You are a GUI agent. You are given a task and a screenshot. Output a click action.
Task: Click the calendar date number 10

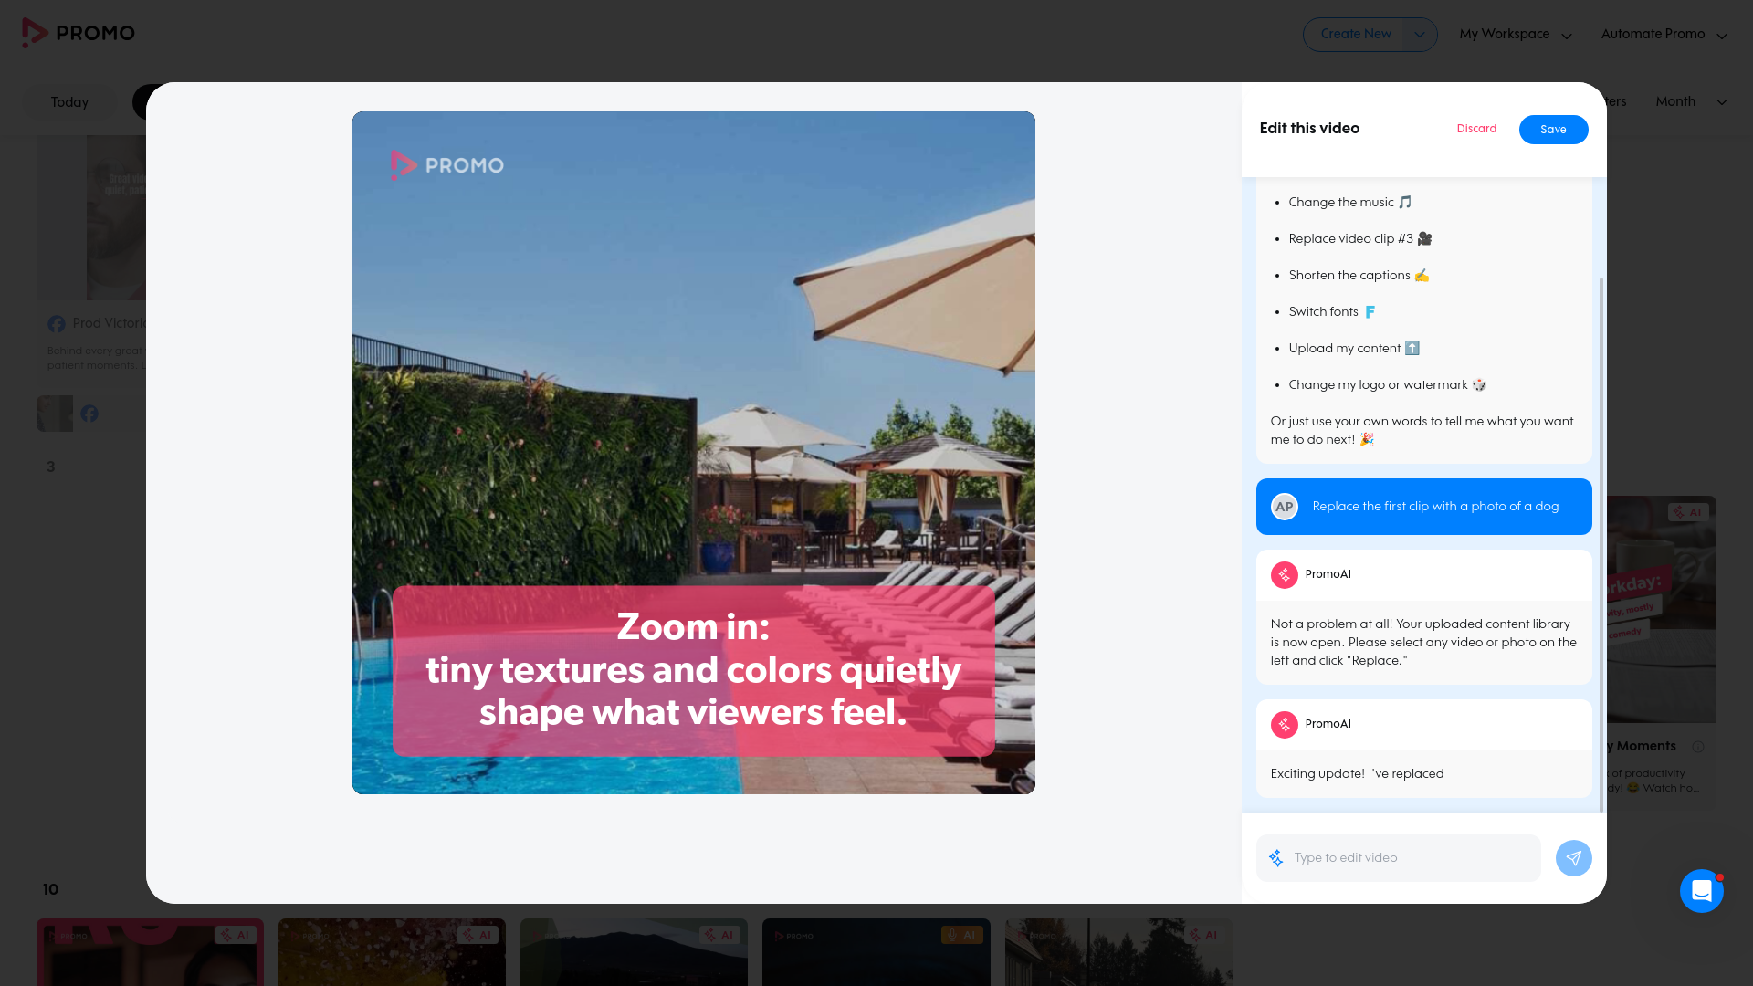pyautogui.click(x=50, y=889)
